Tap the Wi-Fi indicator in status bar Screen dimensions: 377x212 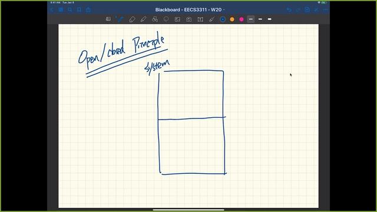[319, 2]
